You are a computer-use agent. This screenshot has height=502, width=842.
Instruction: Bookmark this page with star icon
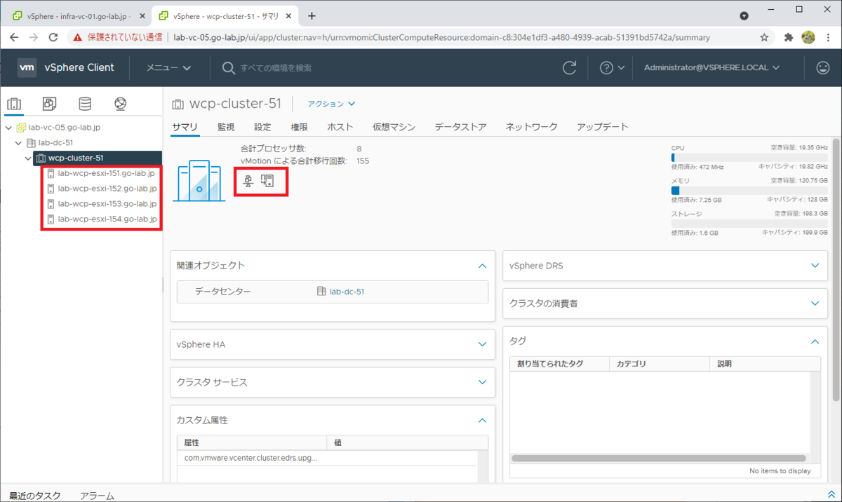coord(764,37)
